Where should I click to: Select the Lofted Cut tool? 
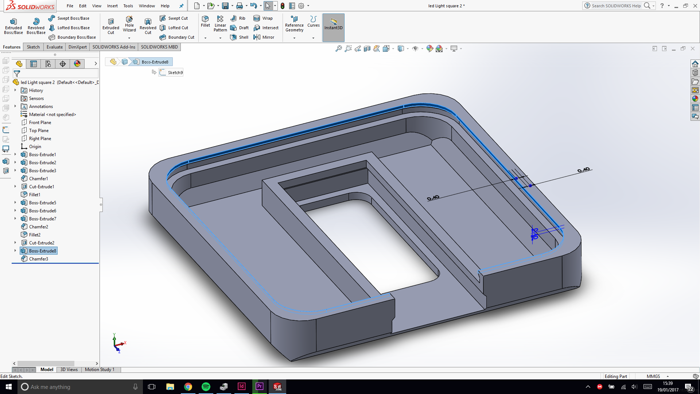click(174, 28)
